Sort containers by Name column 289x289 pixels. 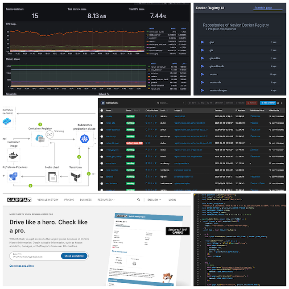109,111
